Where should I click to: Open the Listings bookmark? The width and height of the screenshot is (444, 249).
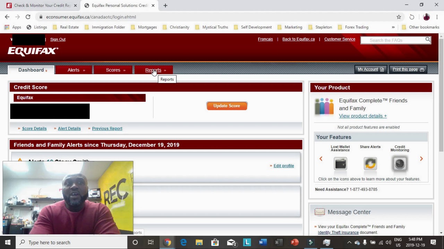[x=36, y=27]
